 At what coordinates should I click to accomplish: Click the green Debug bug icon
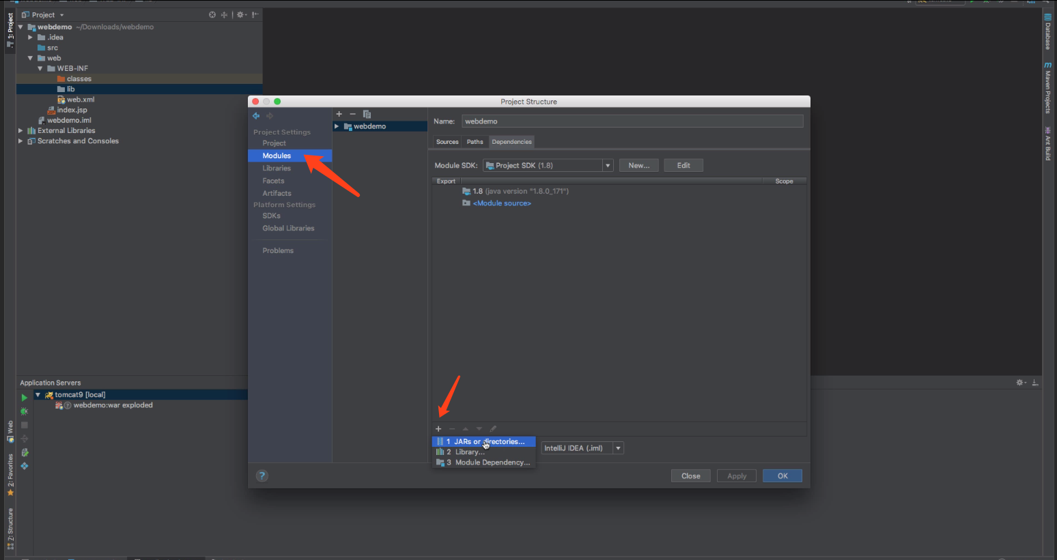click(x=25, y=411)
